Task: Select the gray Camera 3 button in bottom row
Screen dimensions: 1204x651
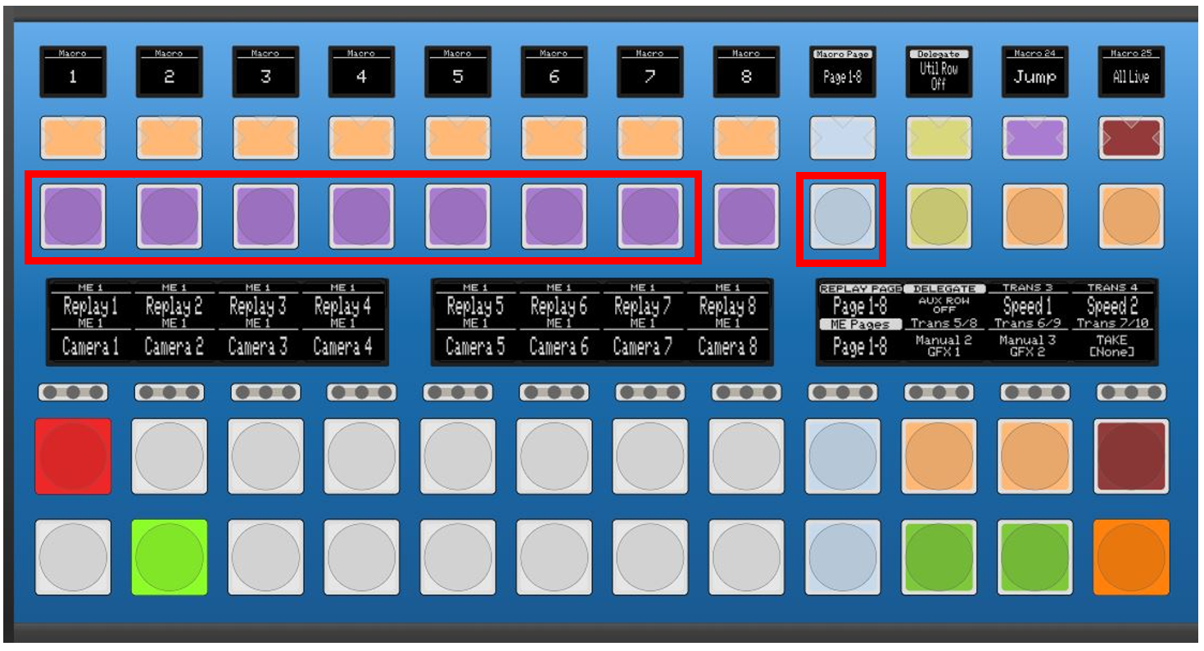Action: click(x=265, y=557)
